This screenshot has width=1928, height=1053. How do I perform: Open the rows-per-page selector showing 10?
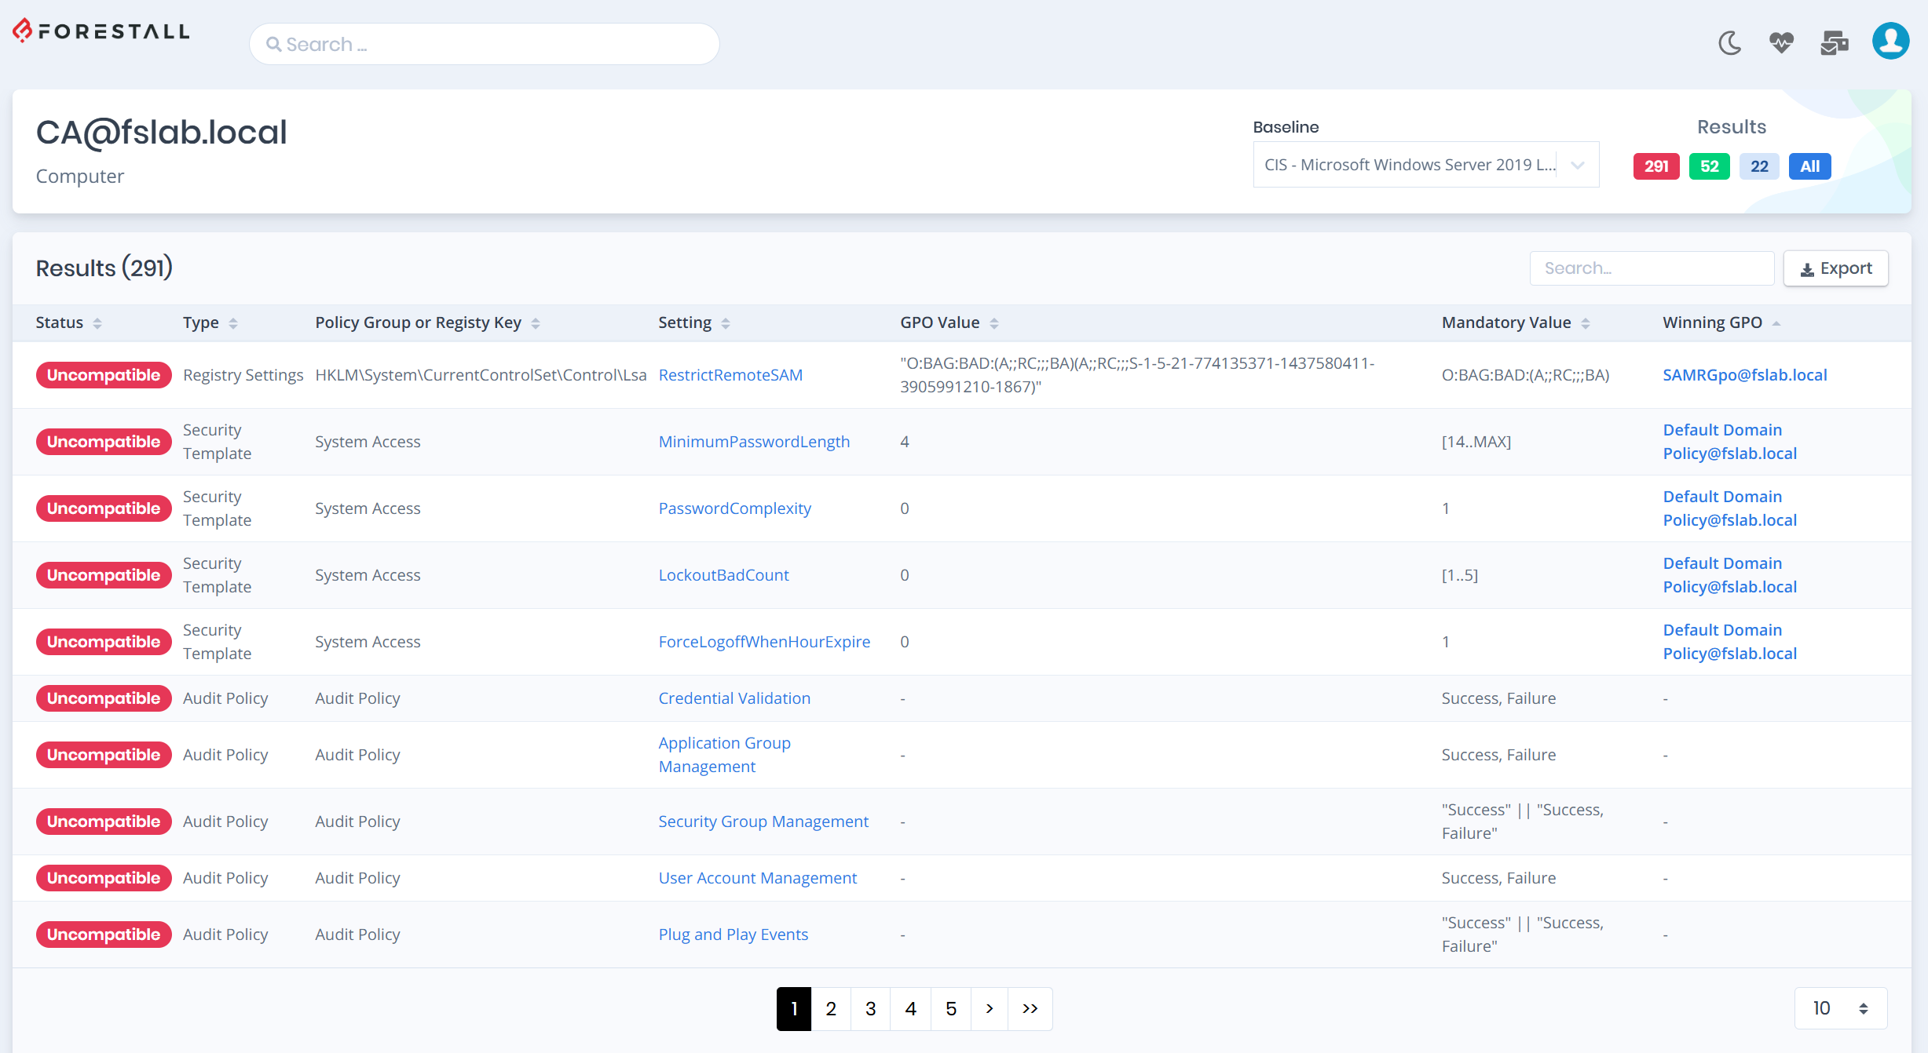point(1840,1008)
